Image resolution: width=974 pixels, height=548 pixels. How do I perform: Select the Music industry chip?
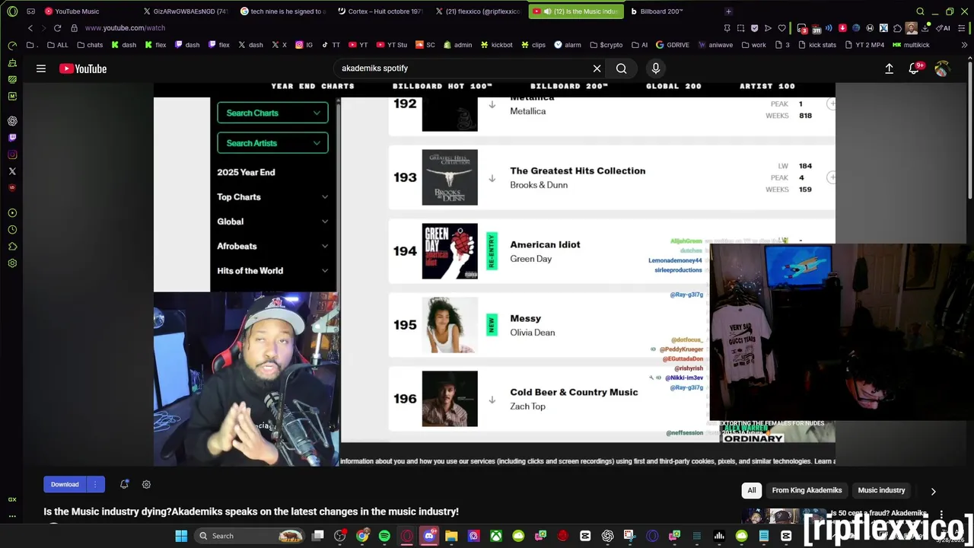[881, 490]
